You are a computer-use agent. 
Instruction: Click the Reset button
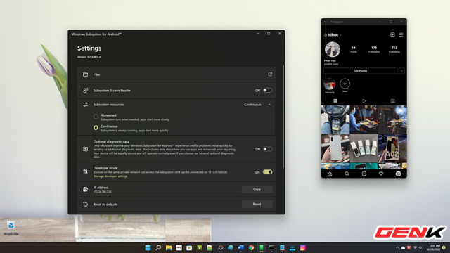257,205
